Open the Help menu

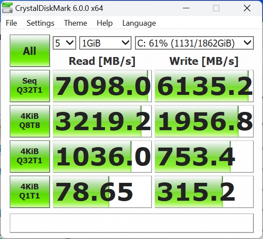pos(105,23)
